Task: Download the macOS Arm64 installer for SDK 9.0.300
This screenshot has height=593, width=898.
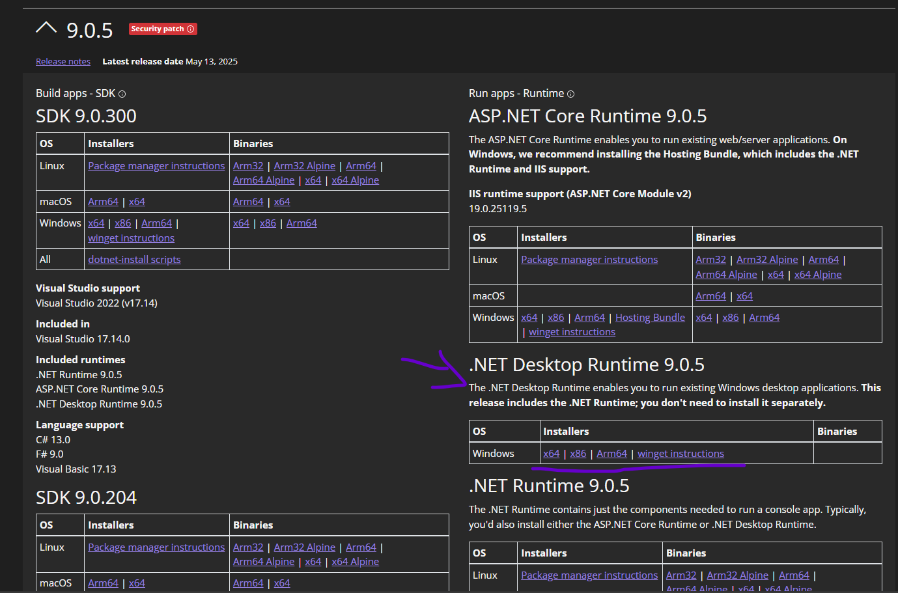Action: (103, 201)
